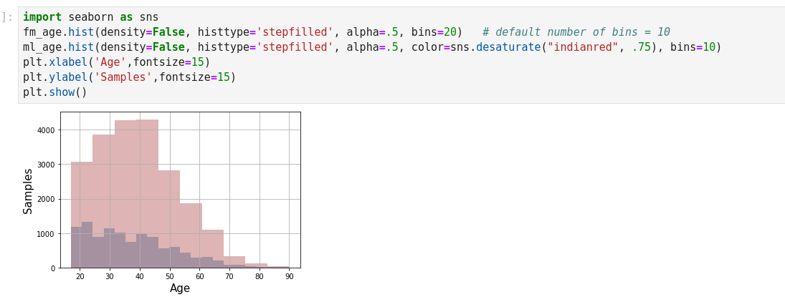Click the plt.show() line
Screen dimensions: 785x297
[54, 92]
